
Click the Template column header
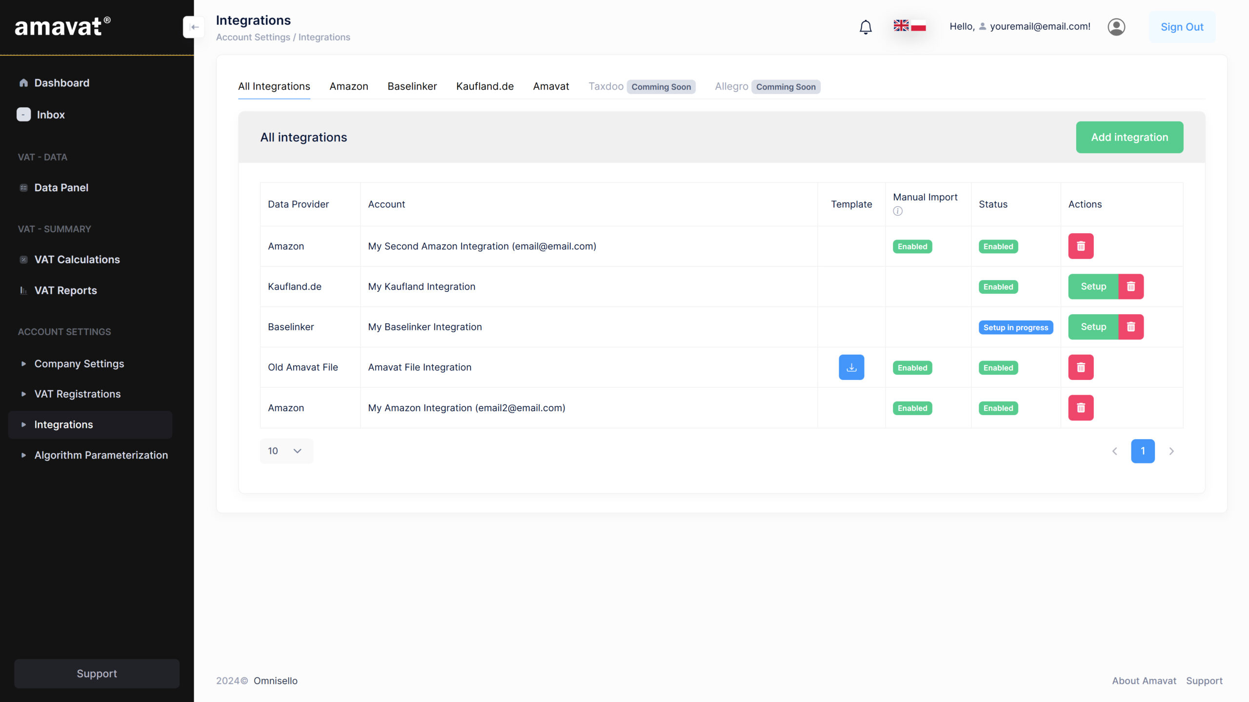851,204
